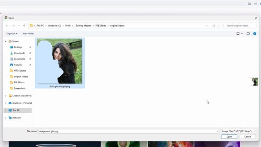Open the HTG Success folder
This screenshot has width=261, height=147.
(x=20, y=71)
